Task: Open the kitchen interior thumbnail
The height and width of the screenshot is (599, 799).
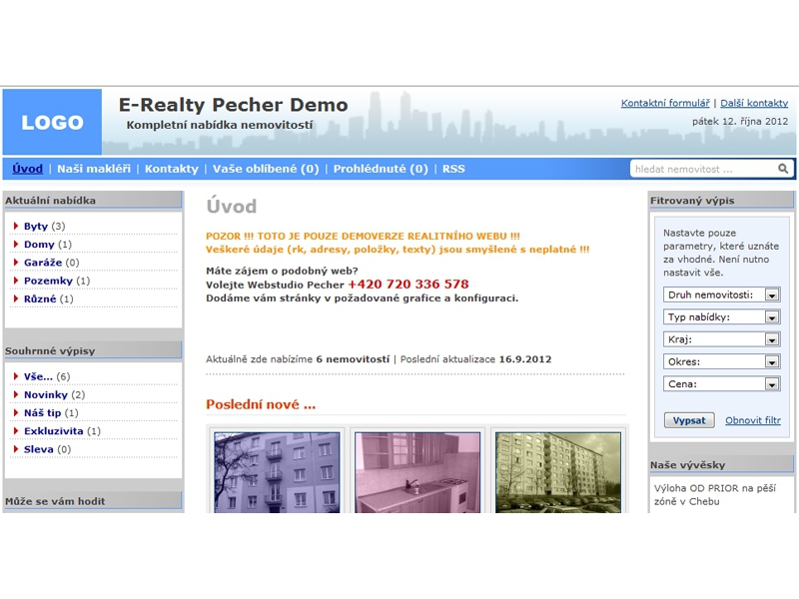Action: coord(417,472)
